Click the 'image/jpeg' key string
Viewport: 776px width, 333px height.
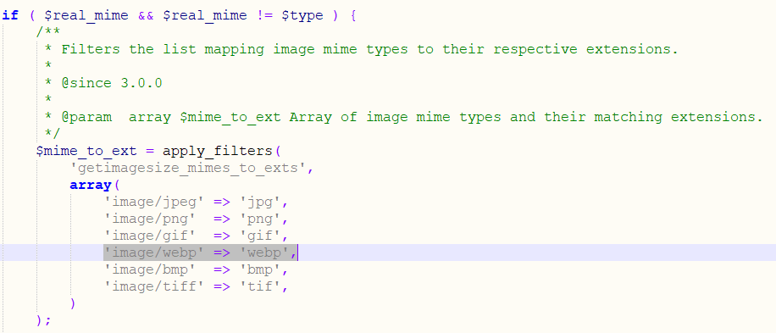click(154, 202)
